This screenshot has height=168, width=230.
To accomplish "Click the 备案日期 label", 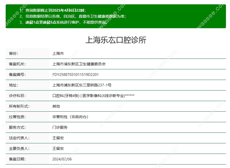I will 17,159.
